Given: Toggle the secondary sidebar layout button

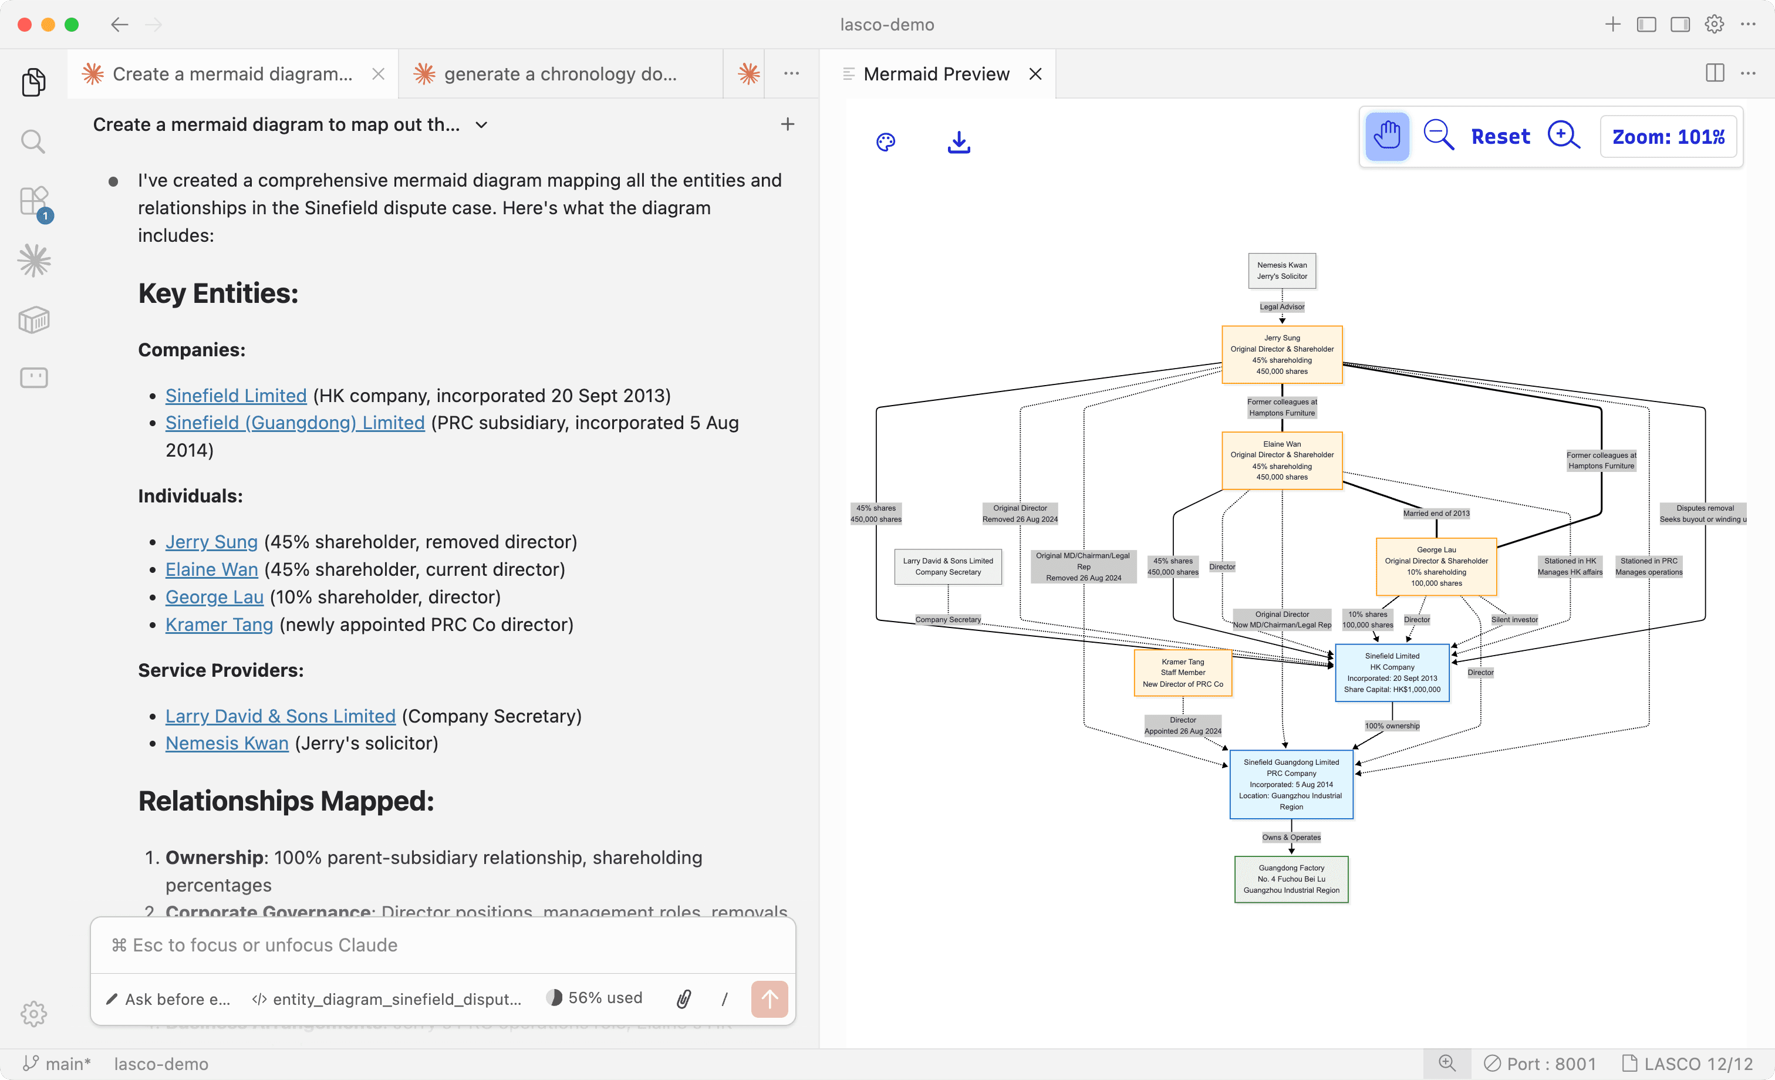Looking at the screenshot, I should pyautogui.click(x=1680, y=25).
